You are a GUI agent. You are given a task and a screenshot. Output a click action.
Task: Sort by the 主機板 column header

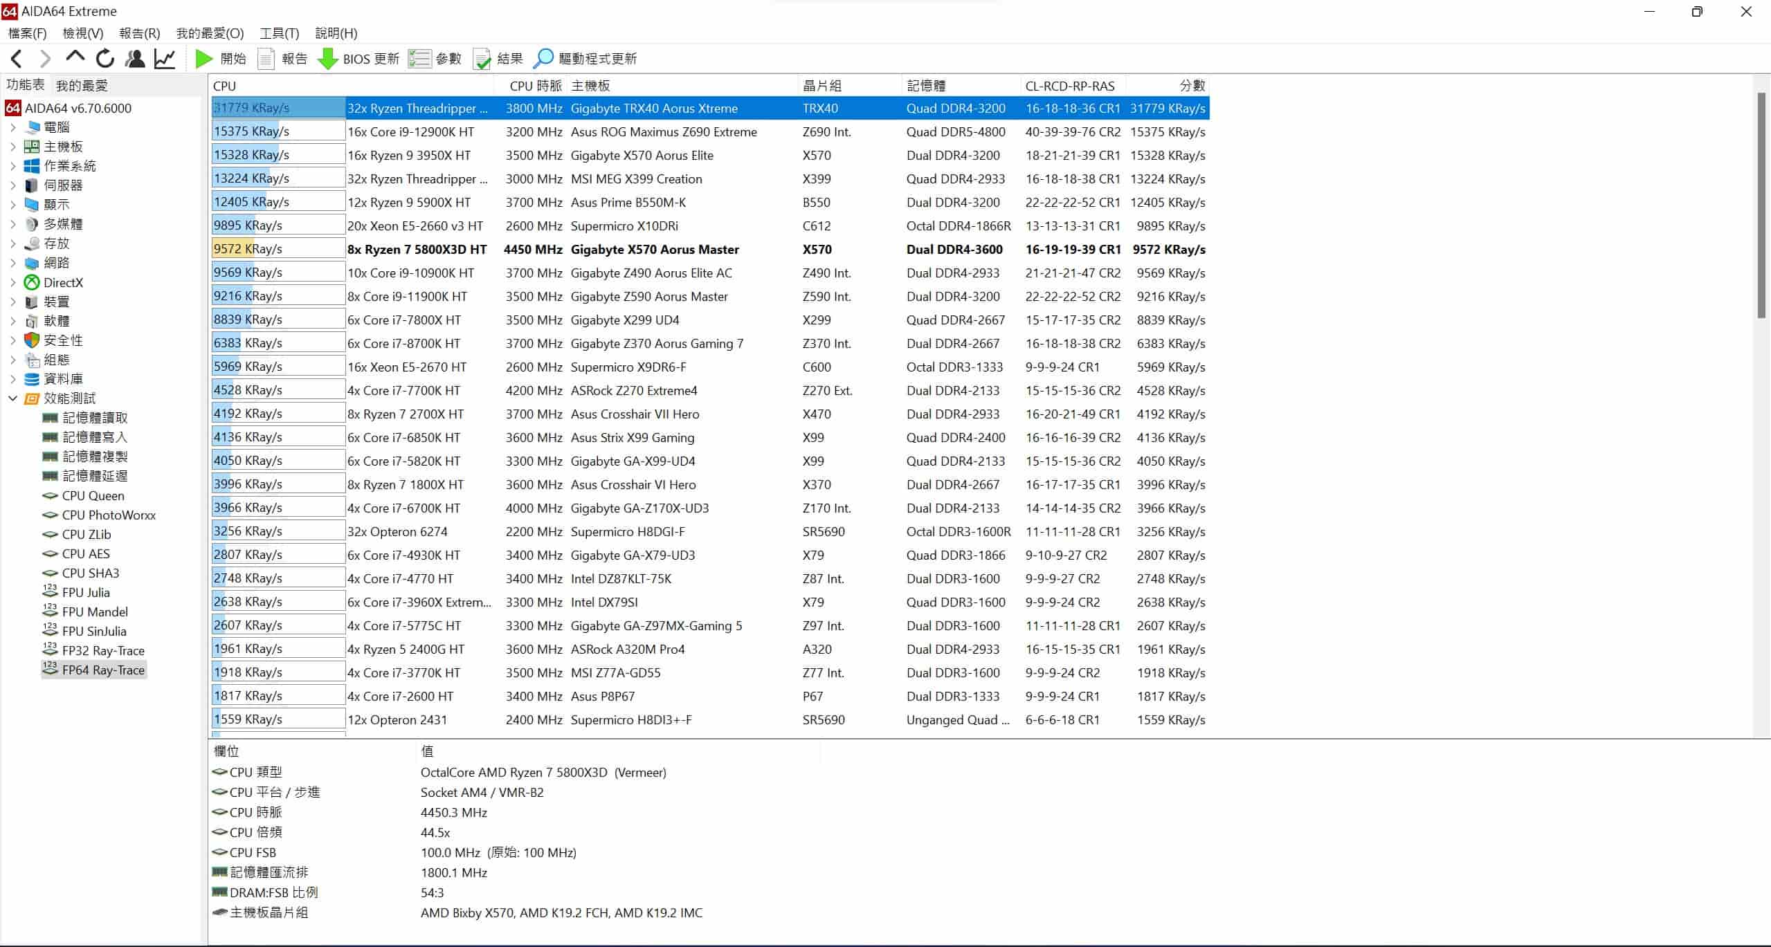pos(682,86)
